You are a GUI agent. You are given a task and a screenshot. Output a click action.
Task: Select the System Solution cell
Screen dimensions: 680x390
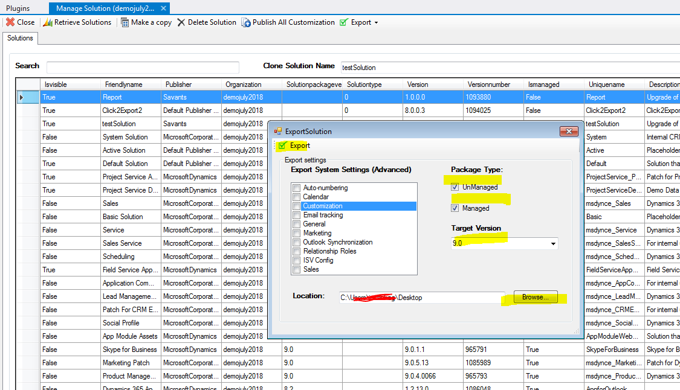point(131,137)
